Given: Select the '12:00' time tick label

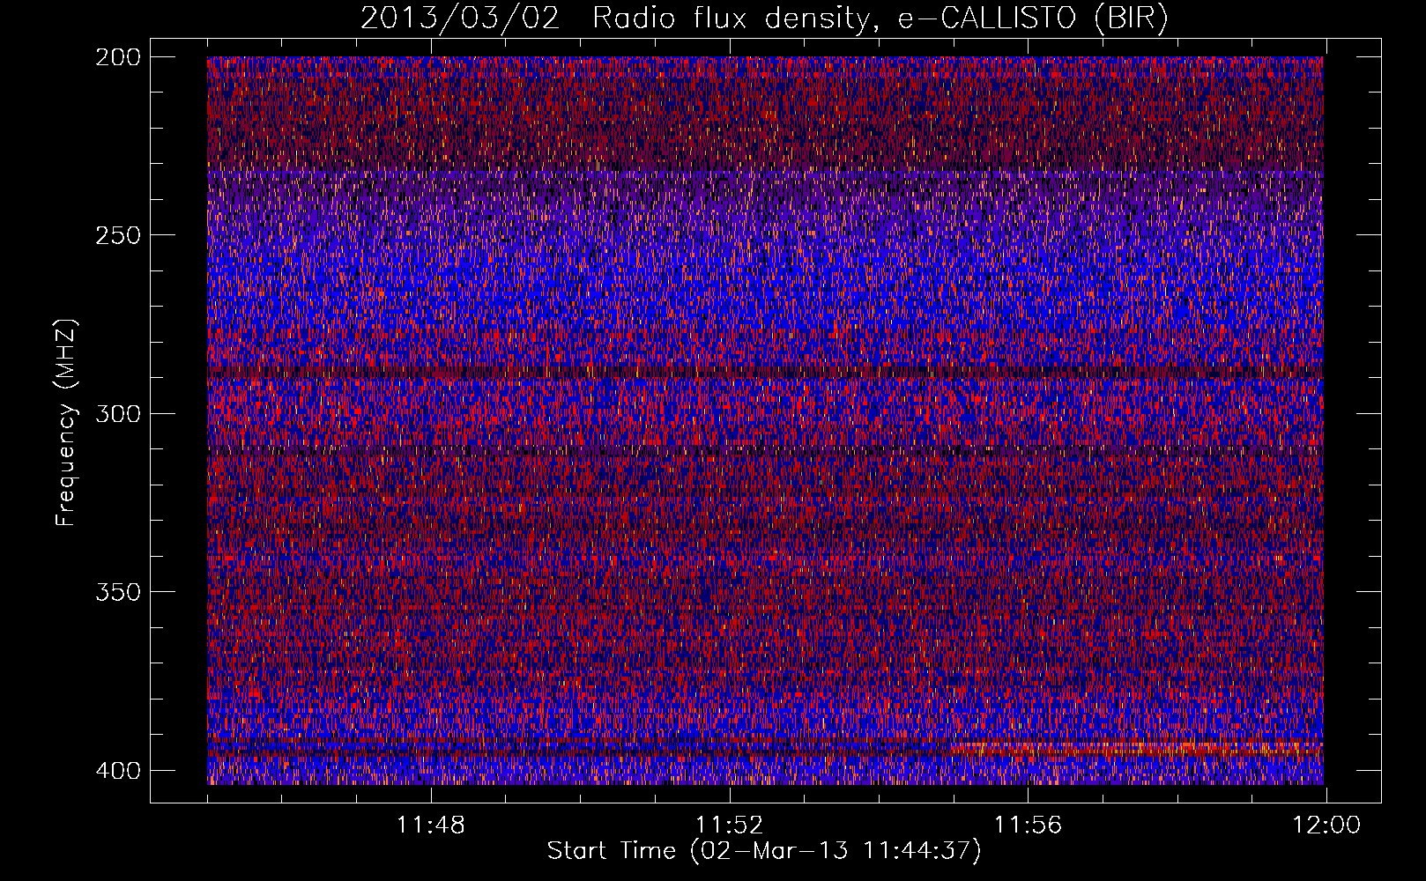Looking at the screenshot, I should point(1326,825).
